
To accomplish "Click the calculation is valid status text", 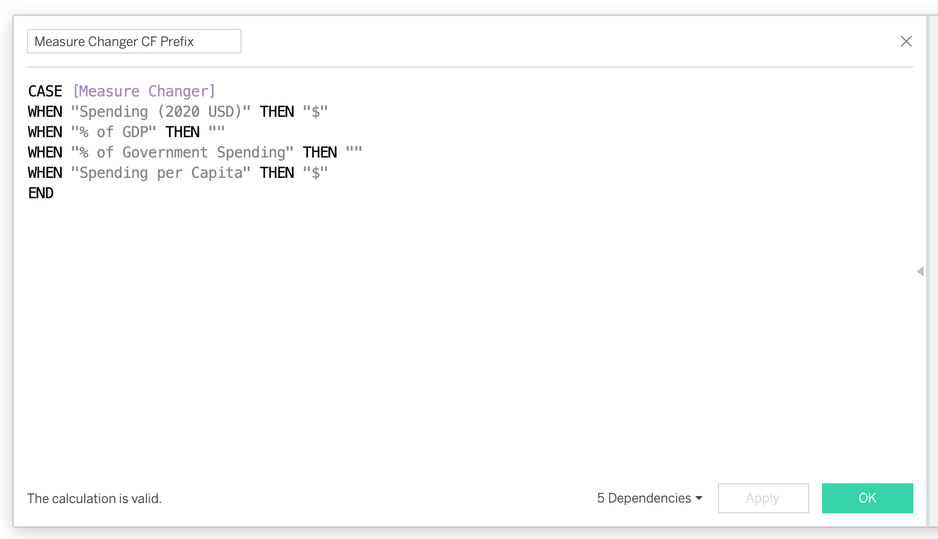I will click(94, 498).
